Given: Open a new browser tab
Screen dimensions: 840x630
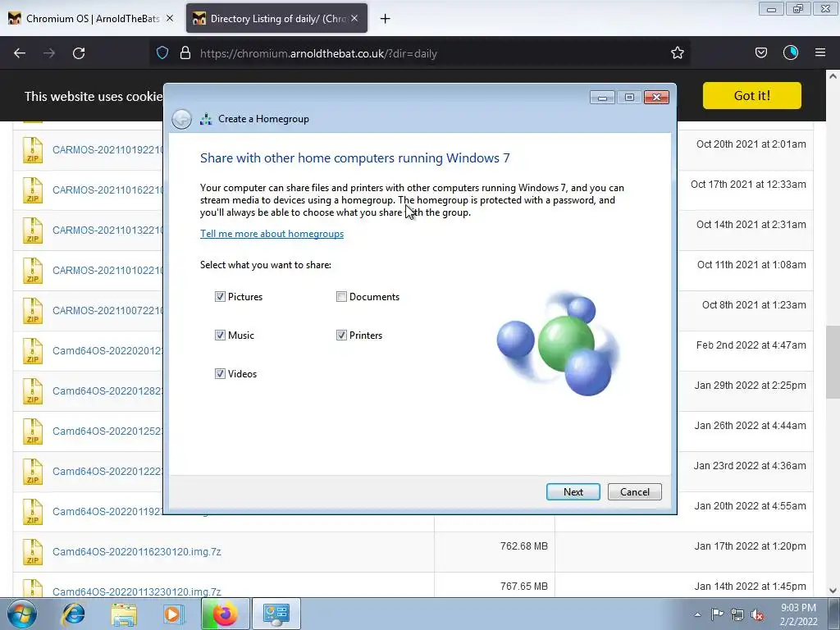Looking at the screenshot, I should [x=386, y=19].
